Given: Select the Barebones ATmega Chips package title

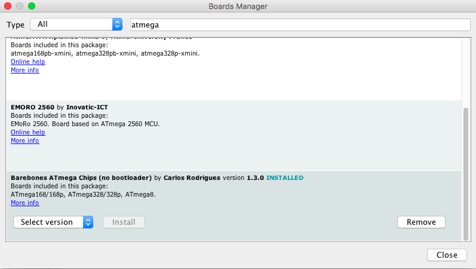Looking at the screenshot, I should [81, 178].
